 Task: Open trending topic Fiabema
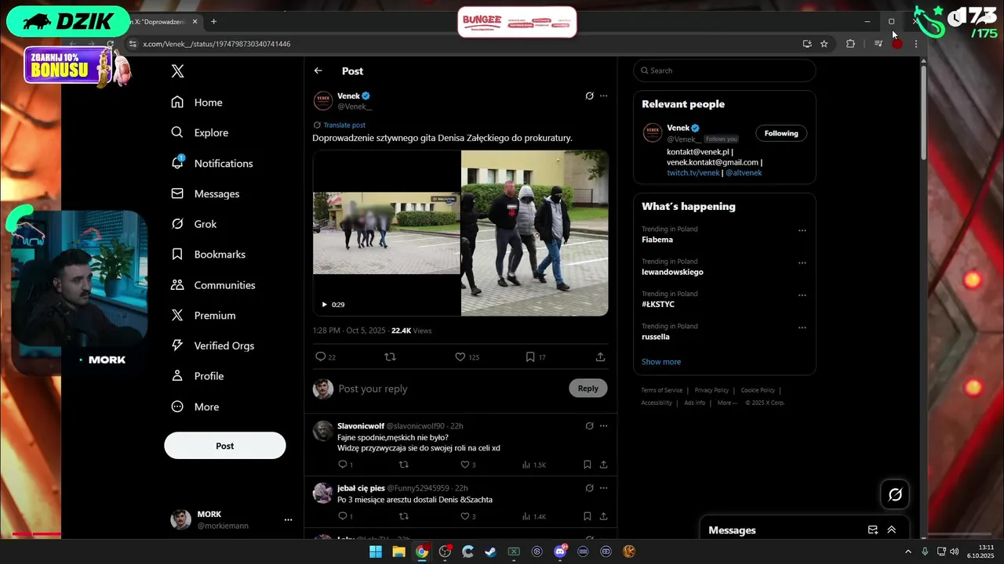(x=657, y=240)
